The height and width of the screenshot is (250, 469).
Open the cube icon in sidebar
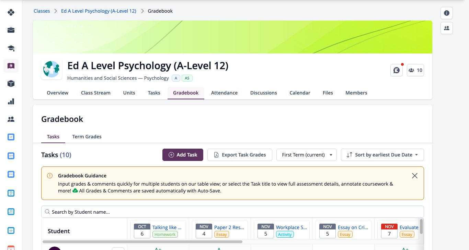(11, 84)
